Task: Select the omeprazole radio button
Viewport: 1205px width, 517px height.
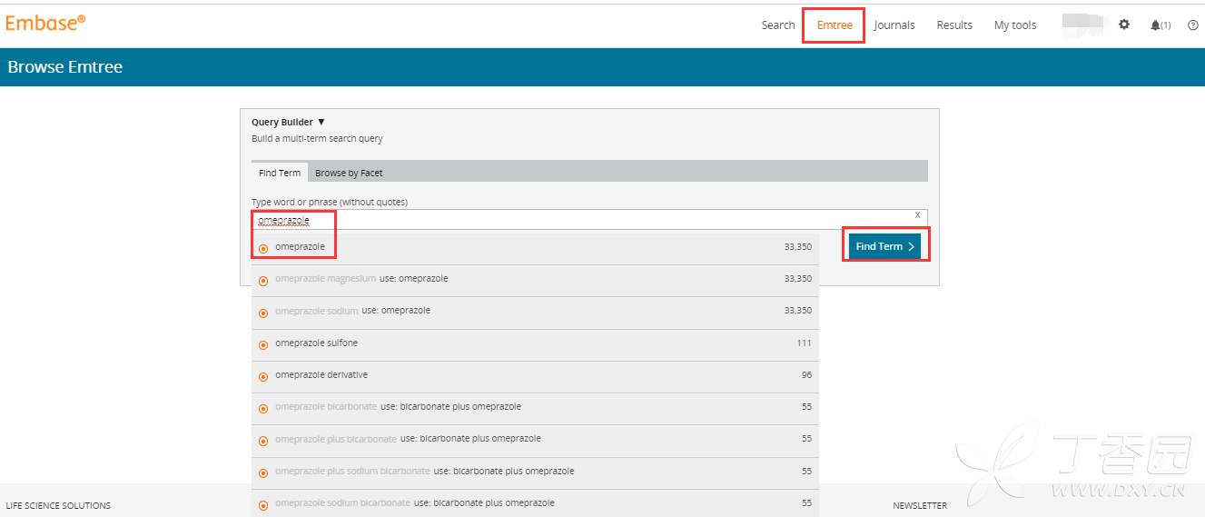Action: point(263,248)
